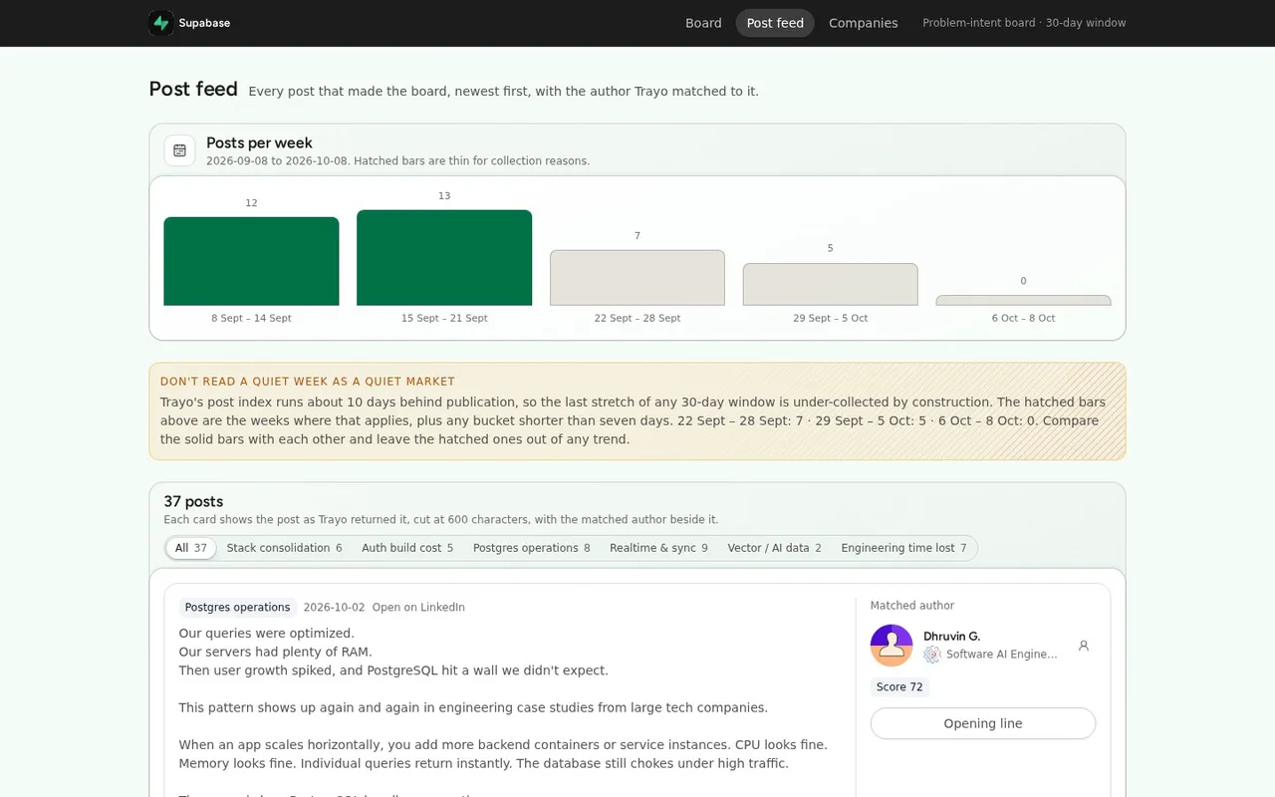This screenshot has width=1275, height=797.
Task: Click the post date 2026-10-02
Action: tap(334, 608)
